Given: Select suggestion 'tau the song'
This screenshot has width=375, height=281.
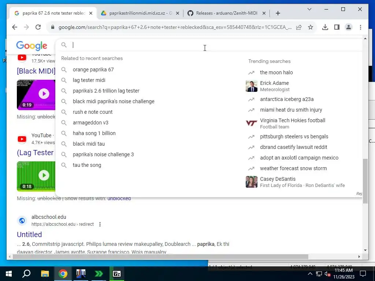Looking at the screenshot, I should (87, 165).
